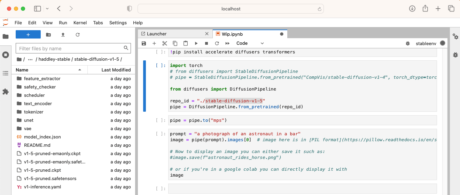Click the Upload Files icon

(x=63, y=35)
